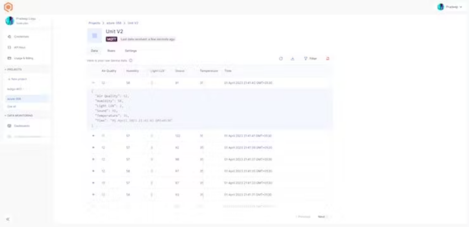Expand the row with Sound value 122

(x=93, y=136)
